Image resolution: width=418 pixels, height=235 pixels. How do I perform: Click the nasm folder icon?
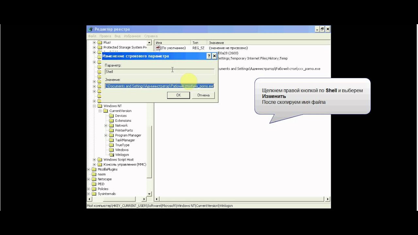pyautogui.click(x=94, y=174)
